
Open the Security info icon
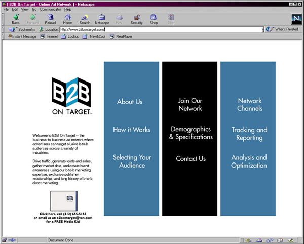point(136,19)
